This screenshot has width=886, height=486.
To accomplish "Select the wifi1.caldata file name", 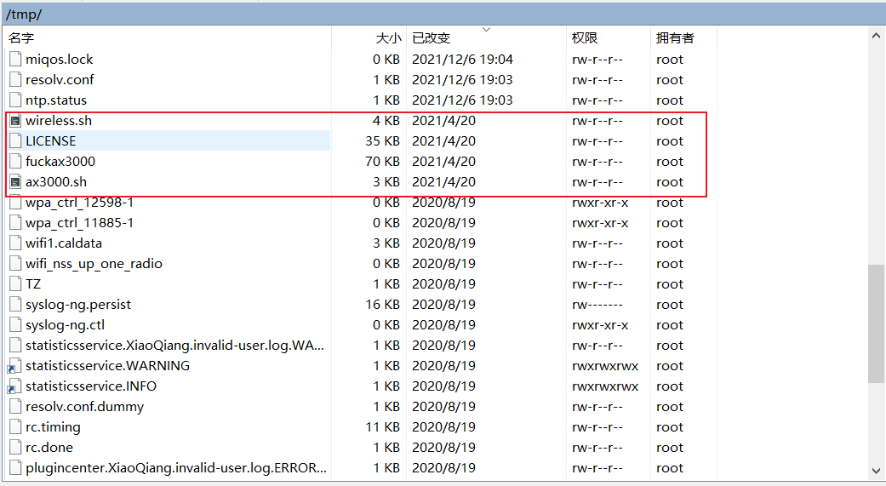I will pyautogui.click(x=63, y=243).
